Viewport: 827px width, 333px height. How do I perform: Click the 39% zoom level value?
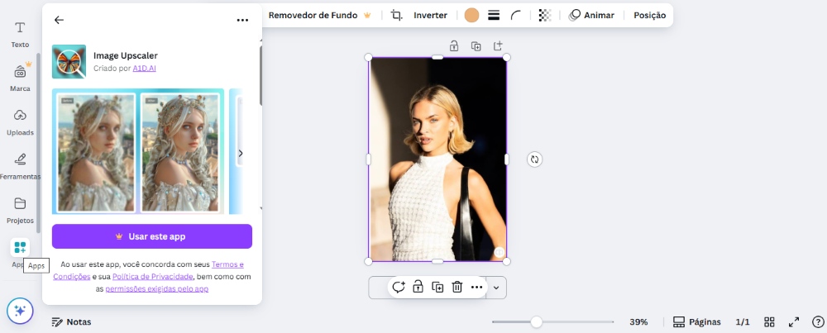tap(638, 322)
